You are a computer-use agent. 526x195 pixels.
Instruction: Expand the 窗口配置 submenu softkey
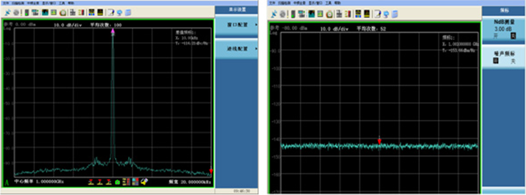point(236,25)
